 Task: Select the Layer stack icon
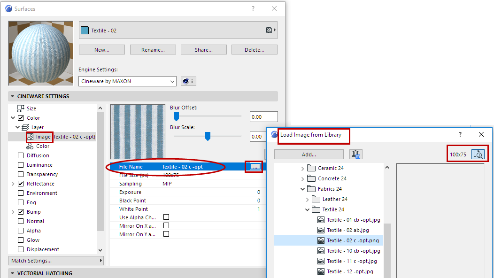(25, 127)
